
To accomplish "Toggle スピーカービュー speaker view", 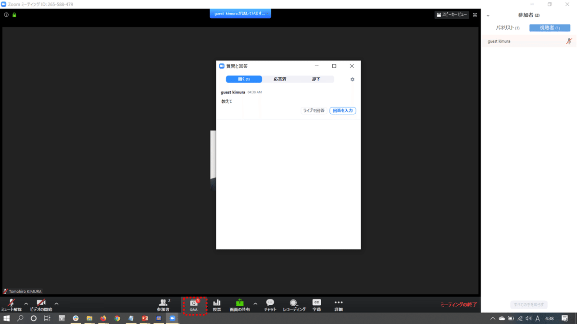I will point(452,15).
